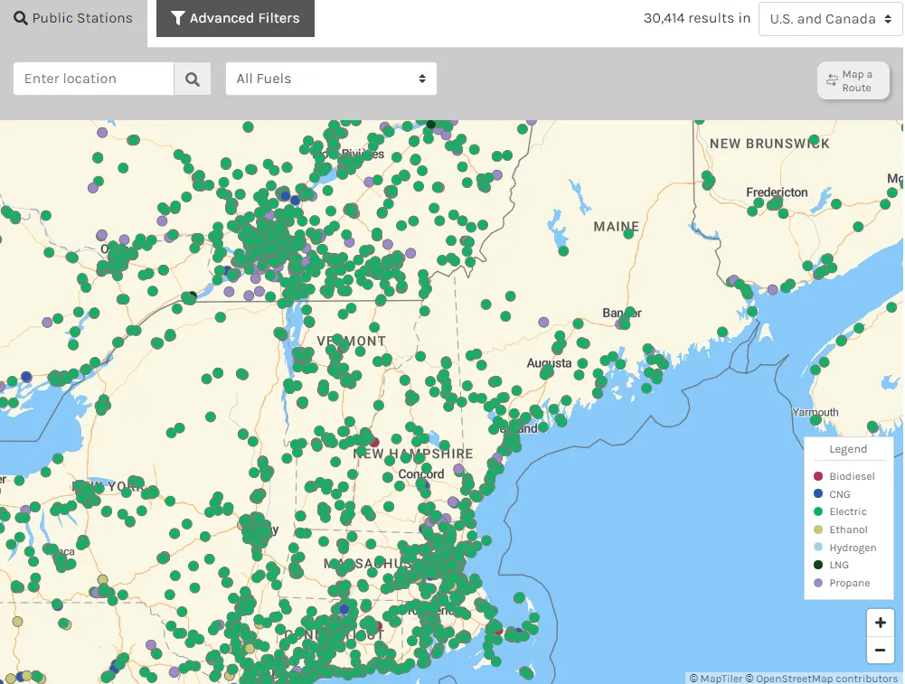Image resolution: width=905 pixels, height=684 pixels.
Task: Open the OpenStreetMap contributors link
Action: pyautogui.click(x=821, y=679)
